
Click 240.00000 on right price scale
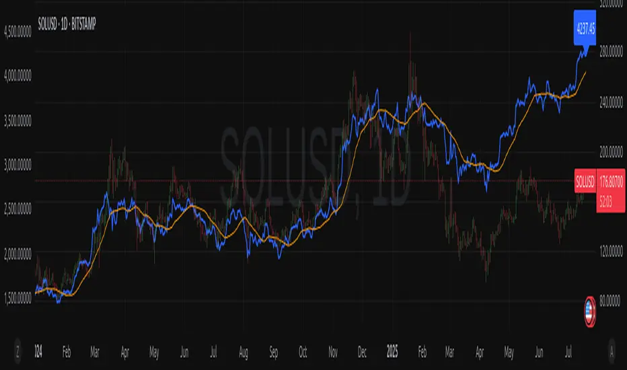tap(611, 102)
